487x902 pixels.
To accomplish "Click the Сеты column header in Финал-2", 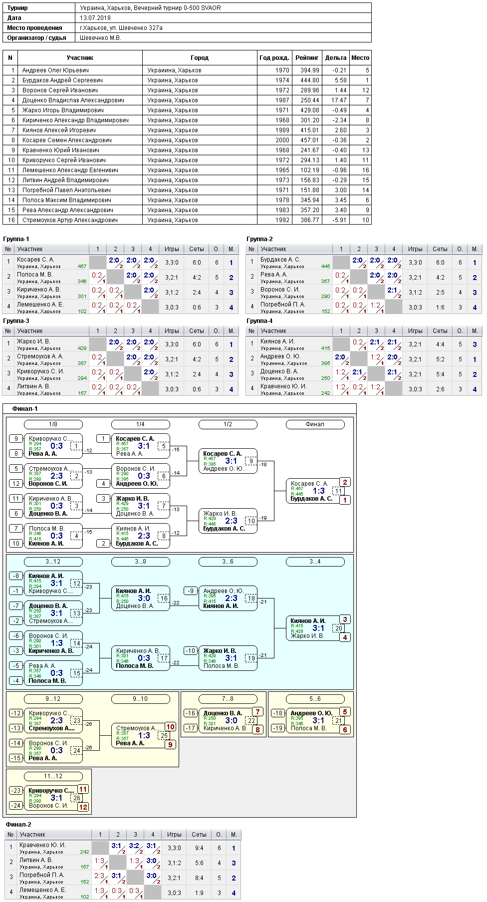I will tap(199, 835).
